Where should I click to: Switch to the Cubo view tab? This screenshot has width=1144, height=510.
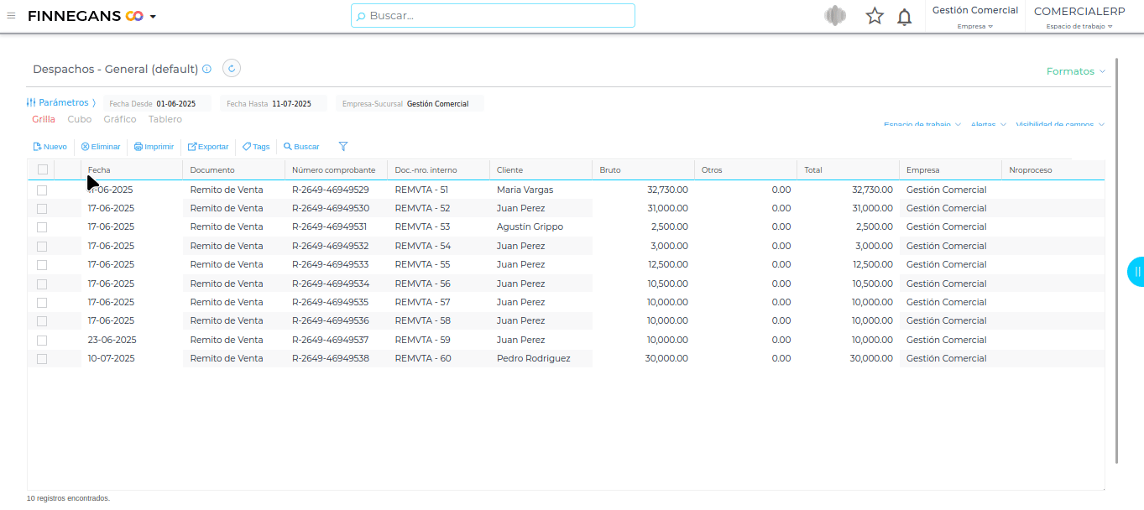80,119
